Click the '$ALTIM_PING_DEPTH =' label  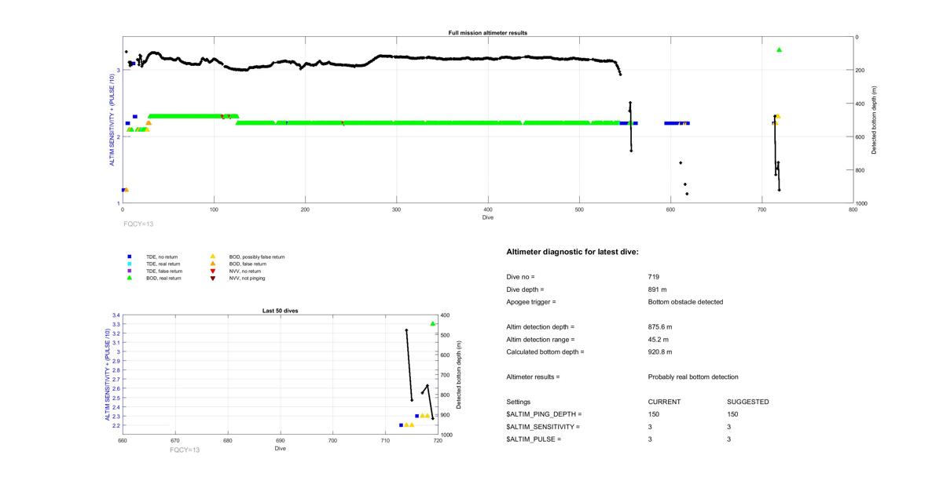click(x=545, y=414)
